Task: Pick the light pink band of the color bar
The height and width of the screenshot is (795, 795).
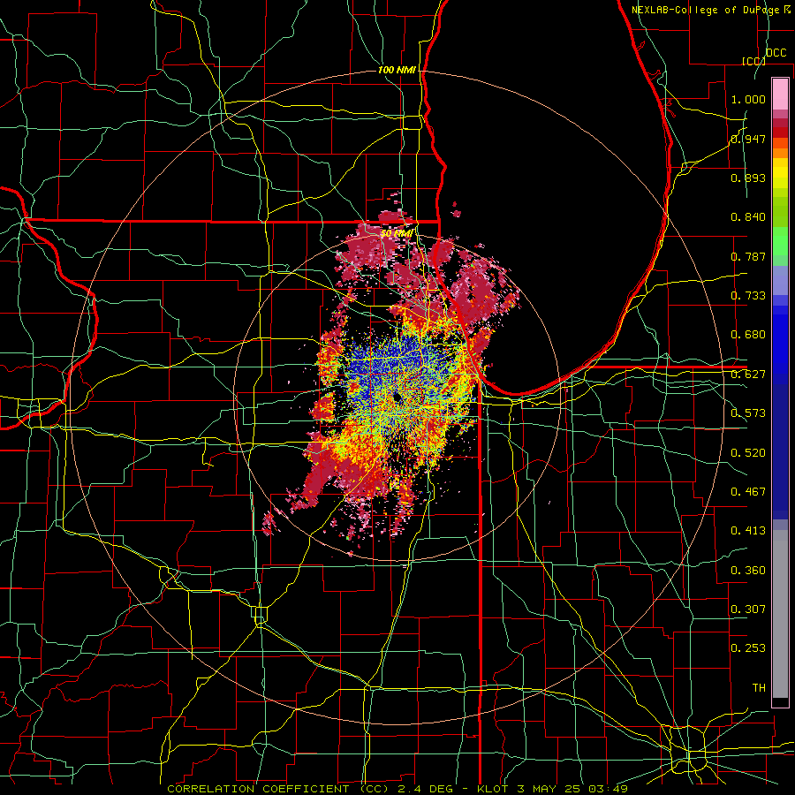Action: click(780, 94)
